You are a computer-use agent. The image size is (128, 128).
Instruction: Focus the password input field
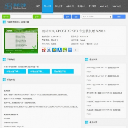52,17
